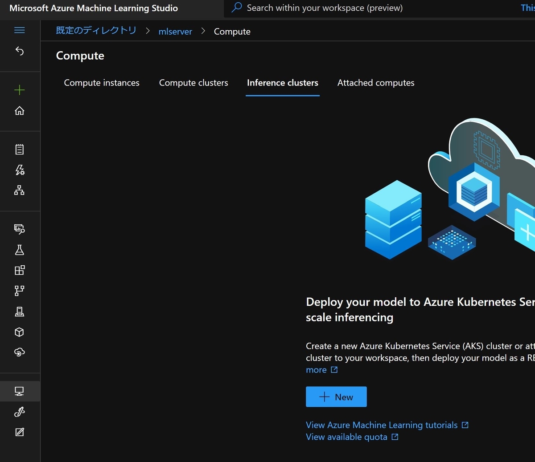The image size is (535, 462).
Task: Select the Compute monitor icon
Action: click(20, 391)
